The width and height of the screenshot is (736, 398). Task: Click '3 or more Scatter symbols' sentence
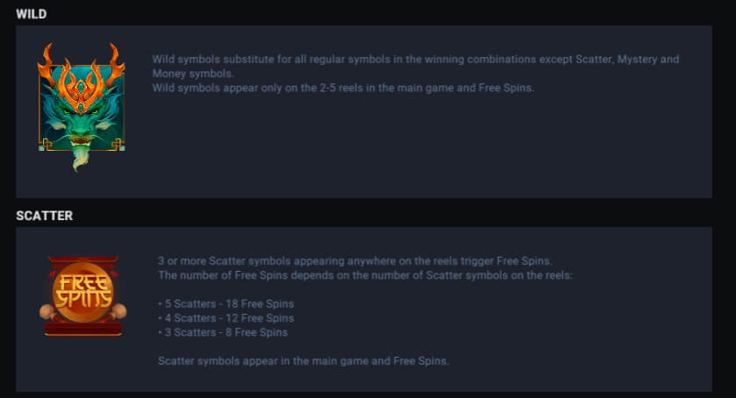pos(356,260)
